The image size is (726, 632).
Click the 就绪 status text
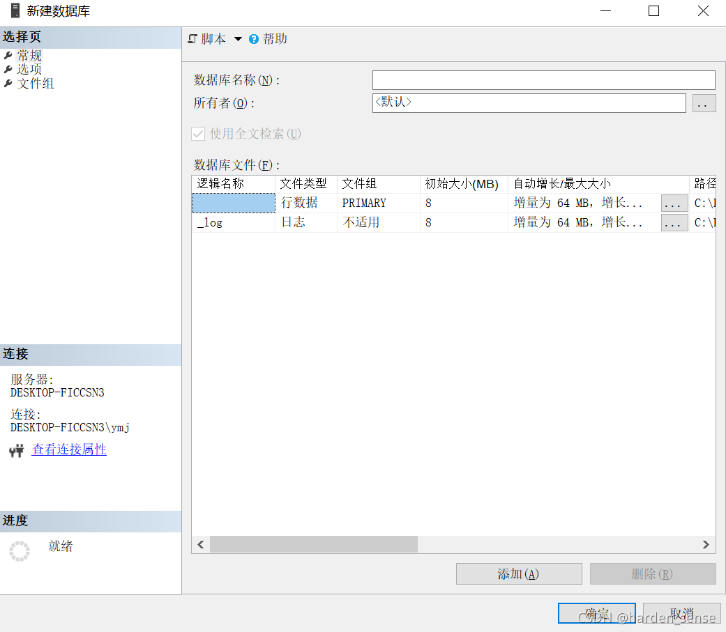coord(61,546)
